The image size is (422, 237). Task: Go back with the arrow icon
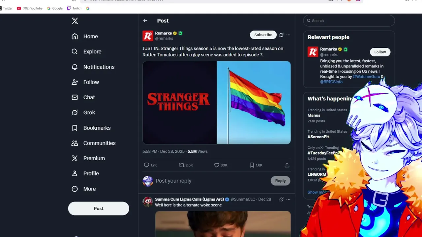(x=145, y=21)
